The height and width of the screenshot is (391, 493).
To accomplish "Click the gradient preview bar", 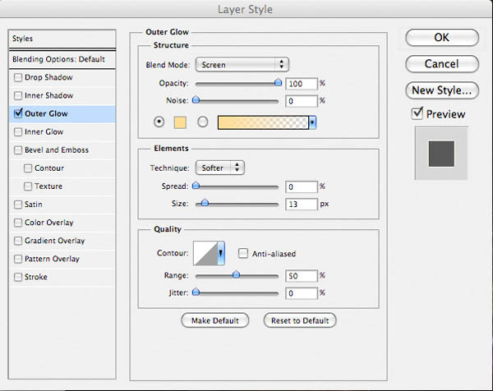I will [263, 122].
